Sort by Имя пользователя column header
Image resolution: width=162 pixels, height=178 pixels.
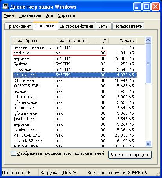(74, 41)
